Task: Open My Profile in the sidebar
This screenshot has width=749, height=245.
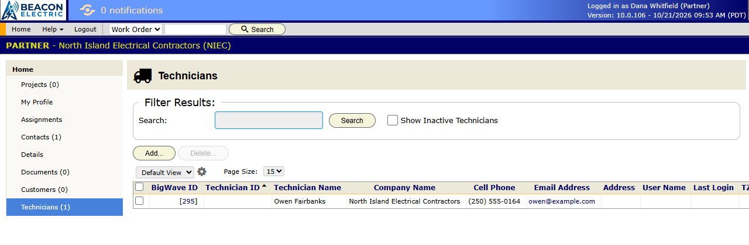Action: (x=64, y=102)
